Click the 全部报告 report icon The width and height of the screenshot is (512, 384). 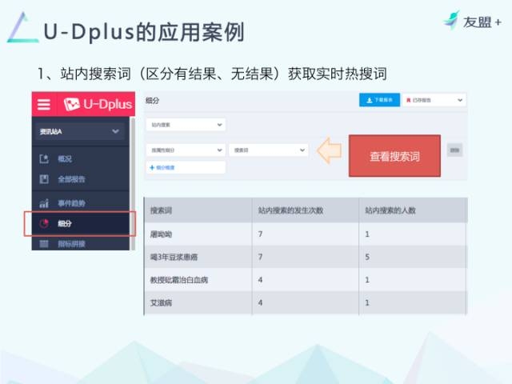[x=44, y=179]
